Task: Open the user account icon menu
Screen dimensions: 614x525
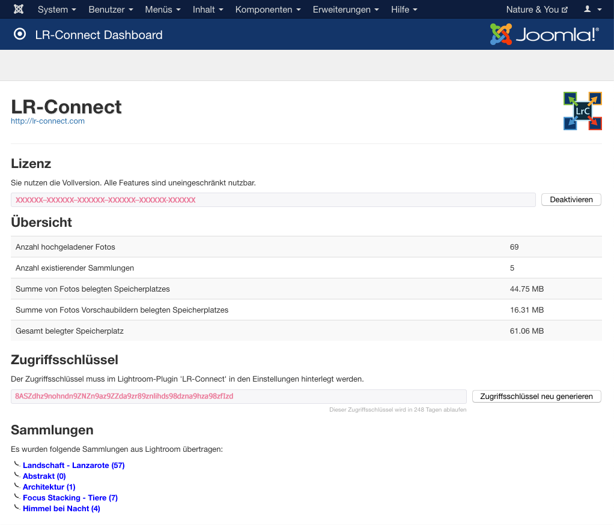Action: [592, 10]
